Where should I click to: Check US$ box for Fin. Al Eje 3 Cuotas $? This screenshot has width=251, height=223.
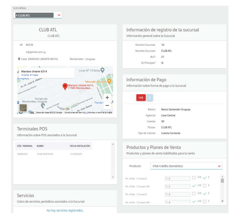tap(194, 193)
